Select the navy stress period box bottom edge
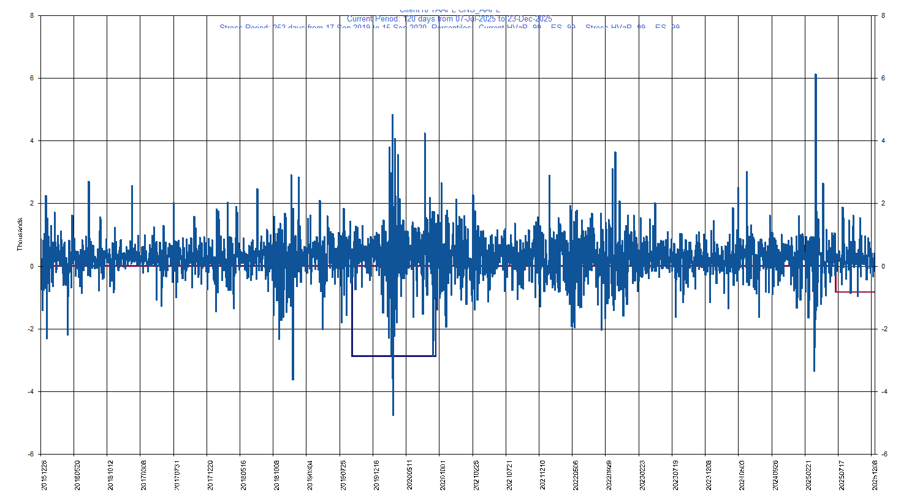 [x=393, y=356]
